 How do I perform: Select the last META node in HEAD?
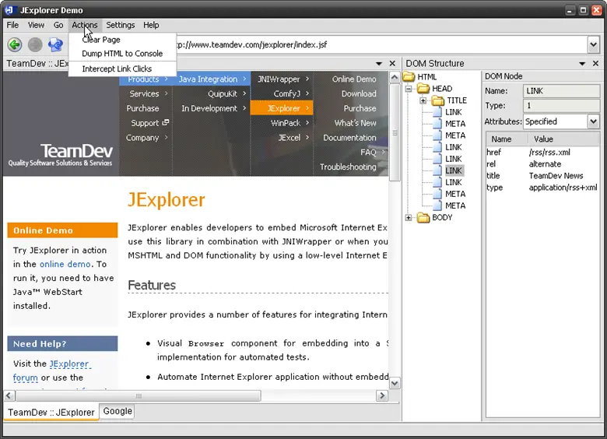455,205
